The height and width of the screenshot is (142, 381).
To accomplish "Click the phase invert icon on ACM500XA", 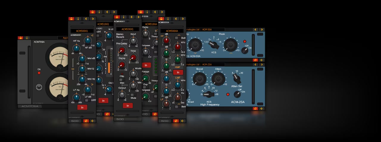I will coord(176,121).
